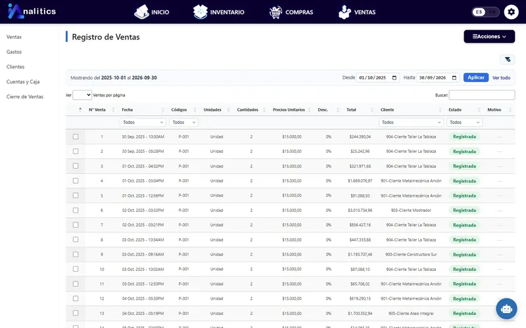This screenshot has width=526, height=328.
Task: Click client 905-Cliente Aseo Integral
Action: click(x=411, y=314)
